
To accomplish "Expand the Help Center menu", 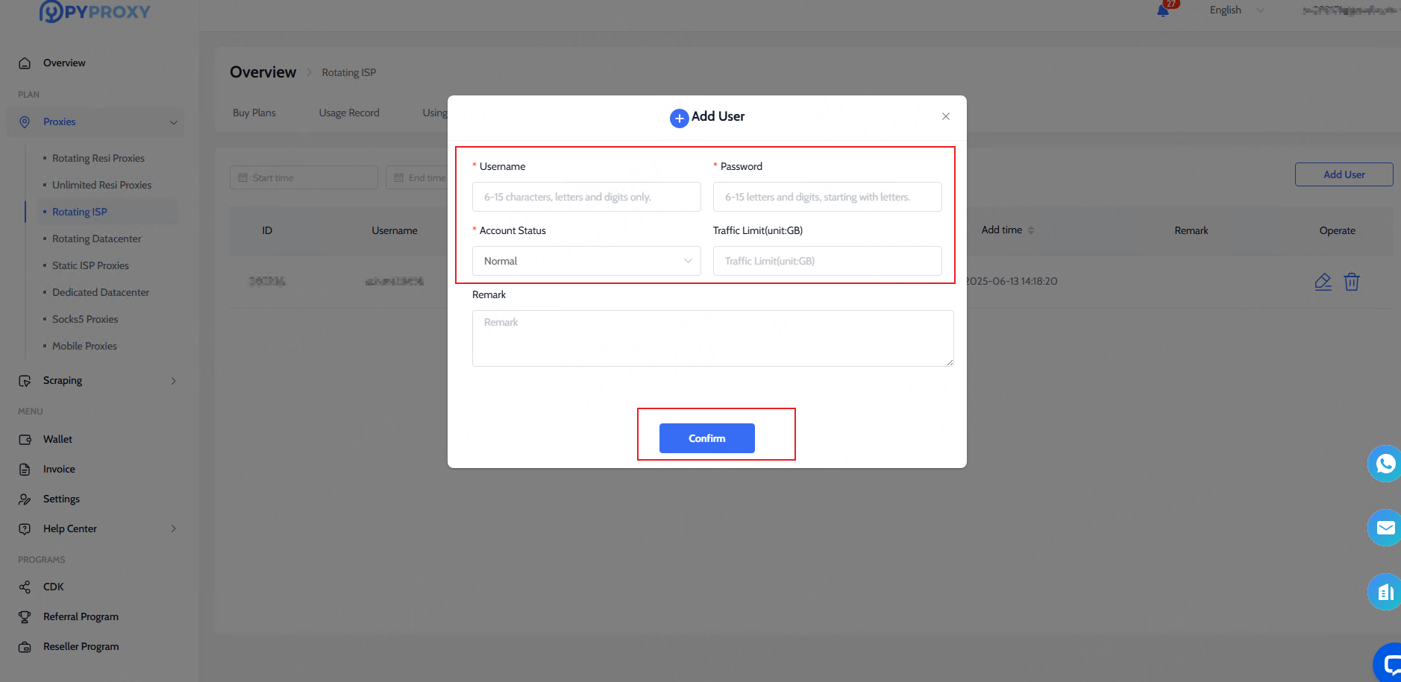I will pos(173,528).
